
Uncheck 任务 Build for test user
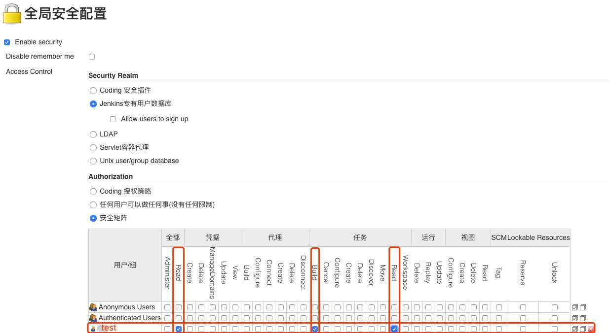tap(315, 329)
